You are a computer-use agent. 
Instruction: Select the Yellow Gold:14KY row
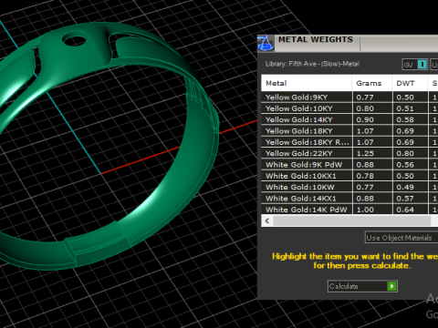coord(349,119)
